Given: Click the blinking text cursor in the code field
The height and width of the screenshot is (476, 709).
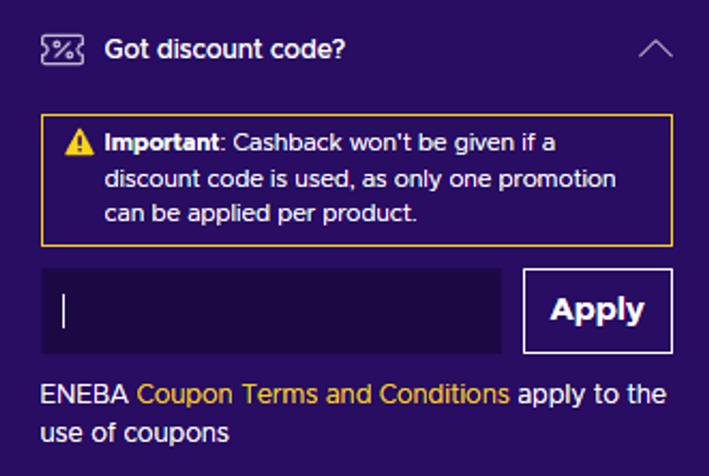Looking at the screenshot, I should (x=64, y=311).
